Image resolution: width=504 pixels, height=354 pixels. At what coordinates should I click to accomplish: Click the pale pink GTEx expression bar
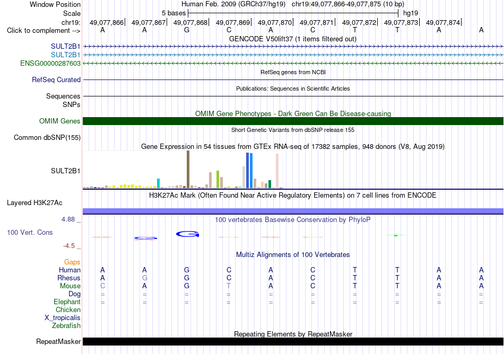[277, 171]
